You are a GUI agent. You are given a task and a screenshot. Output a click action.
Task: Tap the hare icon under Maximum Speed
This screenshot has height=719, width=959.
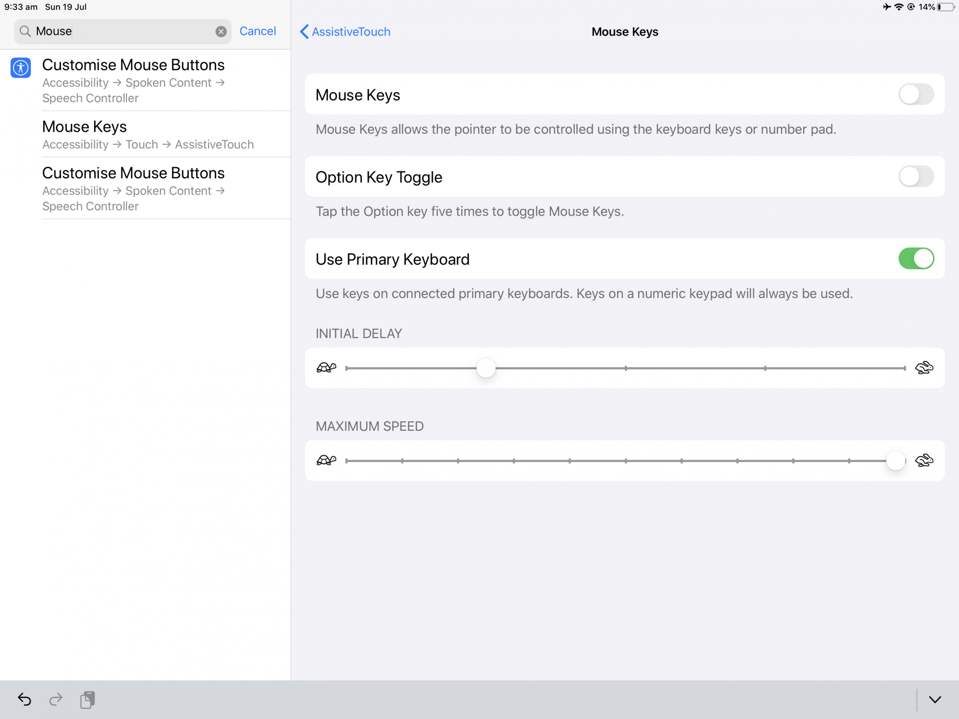924,460
